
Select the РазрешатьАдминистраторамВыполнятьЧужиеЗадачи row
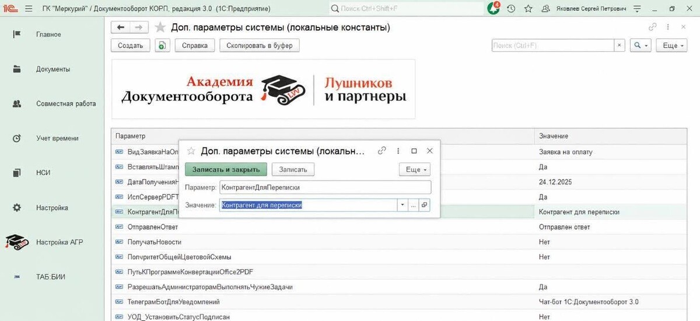[400, 287]
